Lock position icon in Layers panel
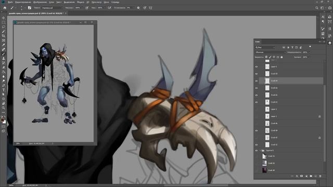The width and height of the screenshot is (333, 187). click(x=274, y=57)
